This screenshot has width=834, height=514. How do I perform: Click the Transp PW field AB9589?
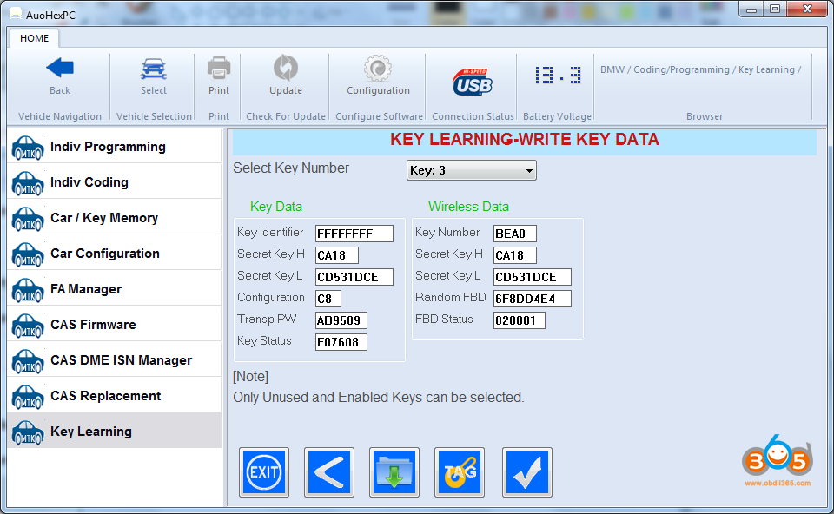click(341, 321)
